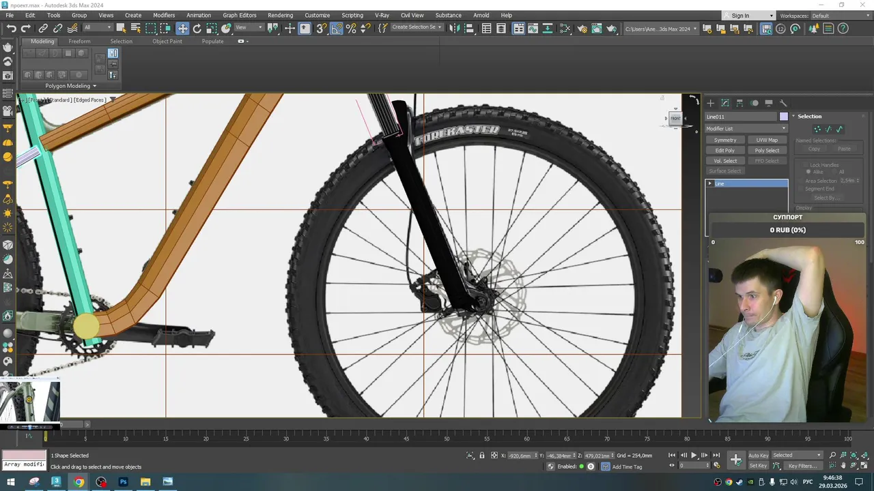Open the Align tool
874x491 pixels.
(470, 29)
